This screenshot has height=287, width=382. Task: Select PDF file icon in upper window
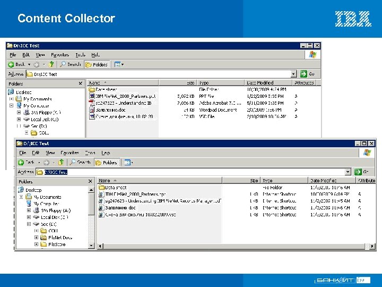[92, 103]
